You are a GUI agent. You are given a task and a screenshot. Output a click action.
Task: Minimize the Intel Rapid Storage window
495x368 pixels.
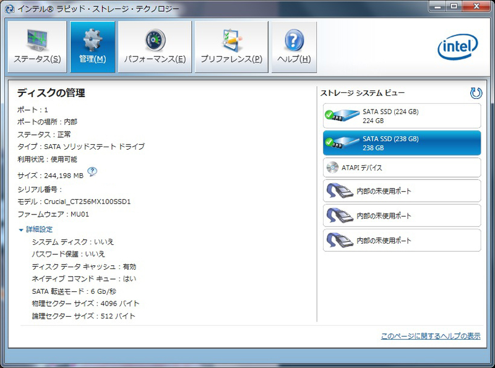point(437,6)
